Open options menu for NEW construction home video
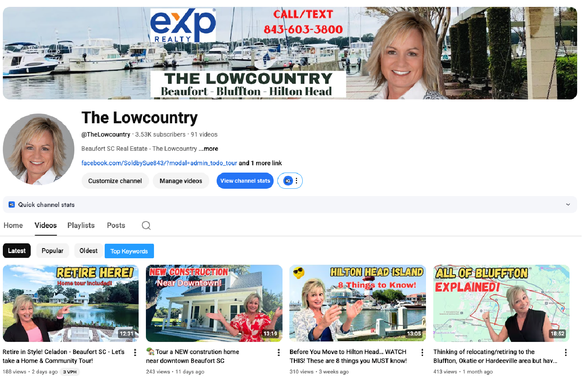 coord(278,352)
